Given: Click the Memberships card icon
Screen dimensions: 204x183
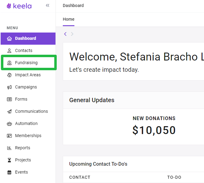Looking at the screenshot, I should click(x=9, y=136).
